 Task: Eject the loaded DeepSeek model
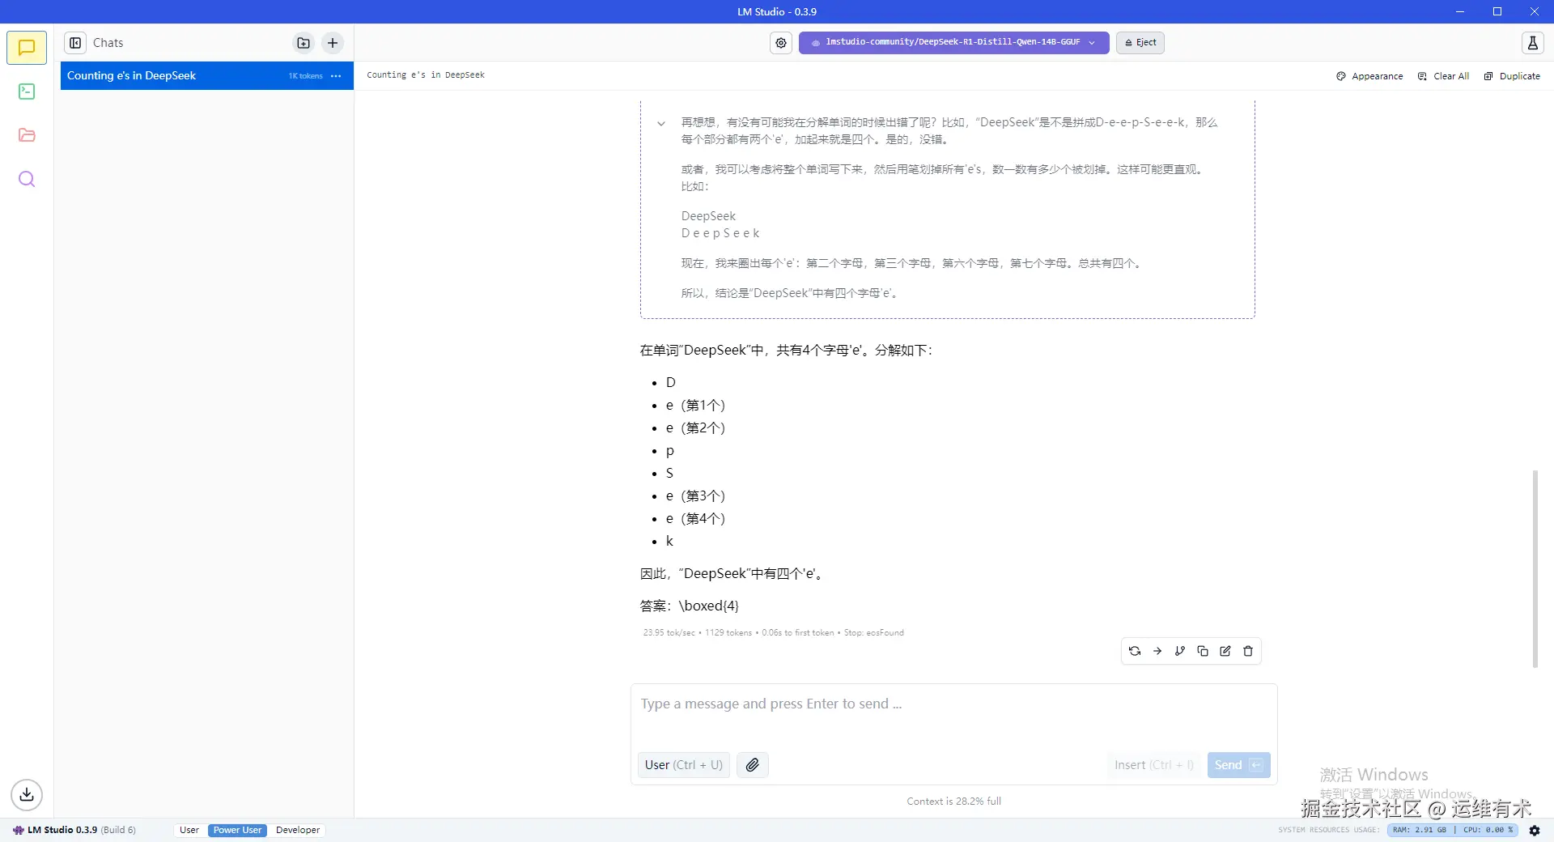(x=1140, y=42)
